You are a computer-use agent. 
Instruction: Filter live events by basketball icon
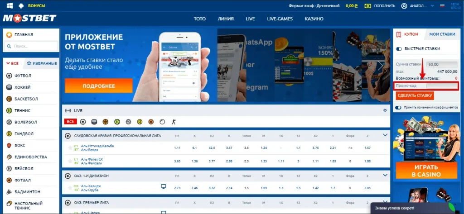[105, 122]
